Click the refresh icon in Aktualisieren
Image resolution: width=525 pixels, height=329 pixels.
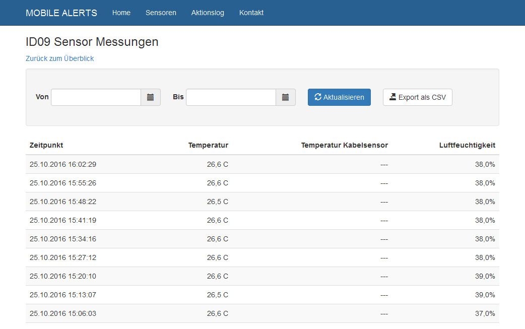317,97
